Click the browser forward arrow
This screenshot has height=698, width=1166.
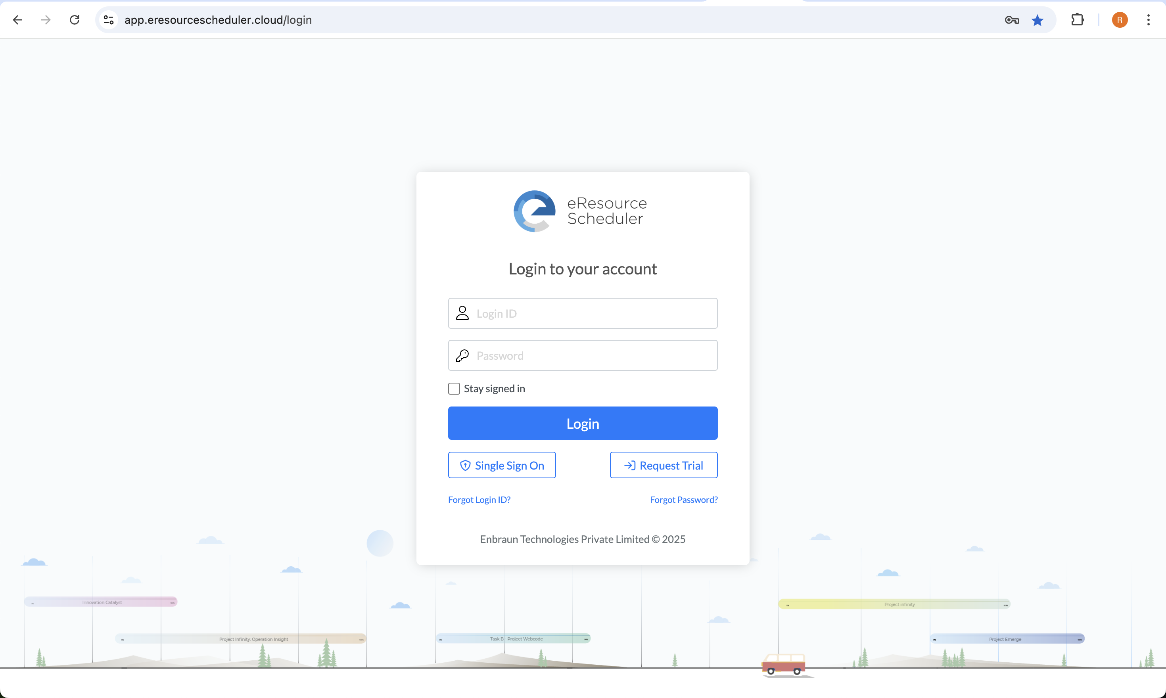click(46, 20)
